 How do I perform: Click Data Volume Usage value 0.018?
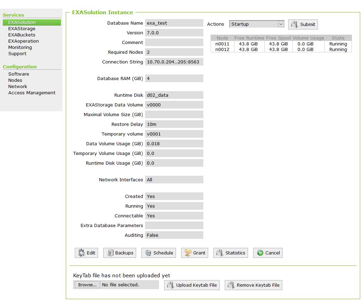[174, 144]
